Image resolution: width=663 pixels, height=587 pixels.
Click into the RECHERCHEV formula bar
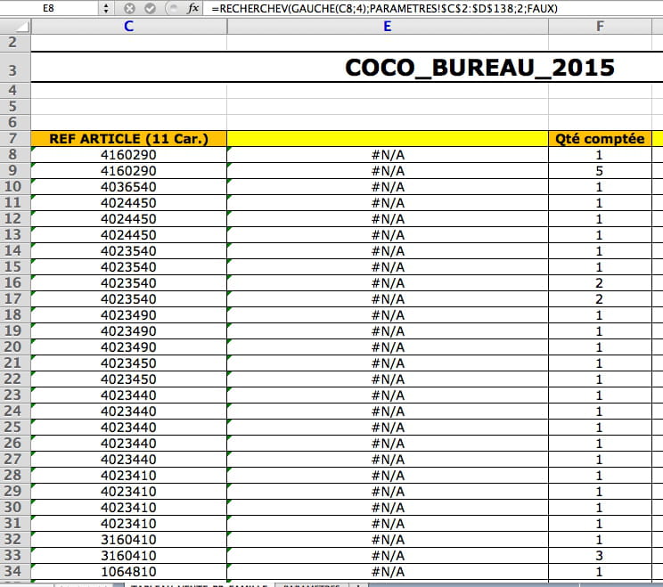tap(432, 8)
